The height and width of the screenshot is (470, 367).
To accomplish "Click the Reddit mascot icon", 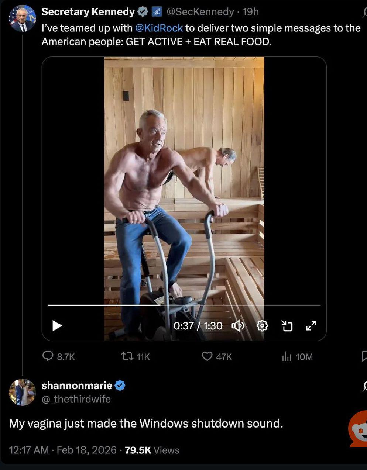I will (359, 429).
